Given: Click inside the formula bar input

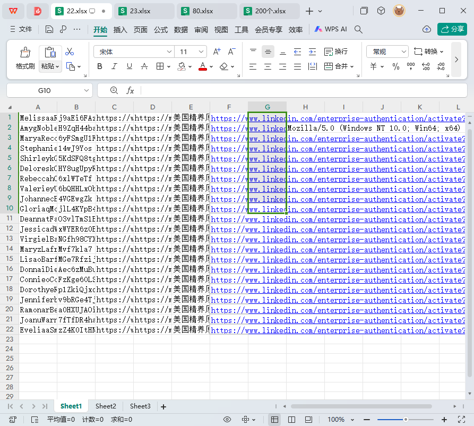Looking at the screenshot, I should pos(304,90).
